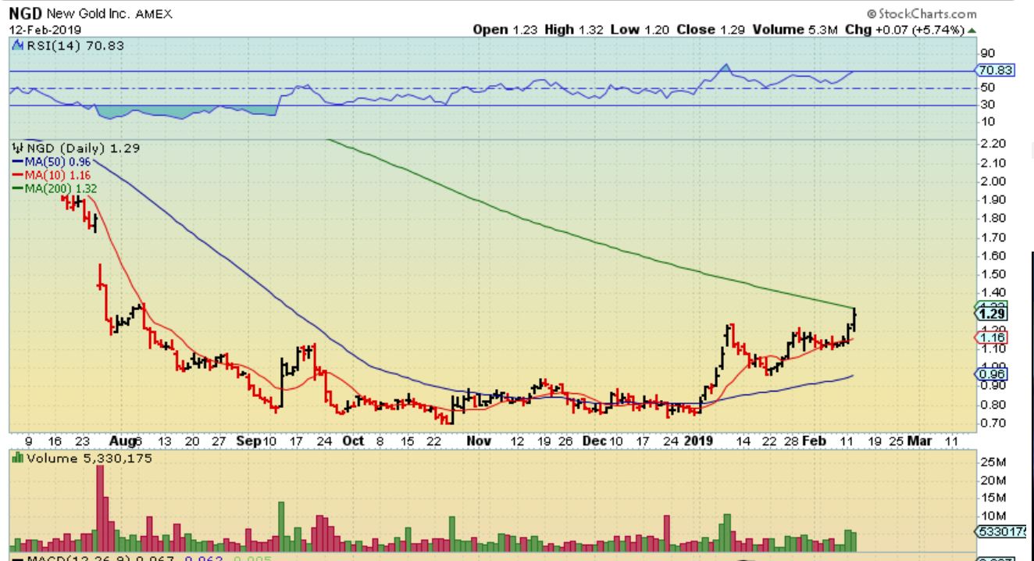This screenshot has height=561, width=1034.
Task: Click the Dec label on date axis
Action: click(x=594, y=441)
